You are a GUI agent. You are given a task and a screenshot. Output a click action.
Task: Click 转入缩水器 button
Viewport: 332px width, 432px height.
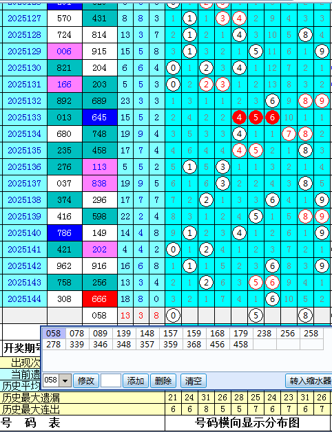[309, 381]
